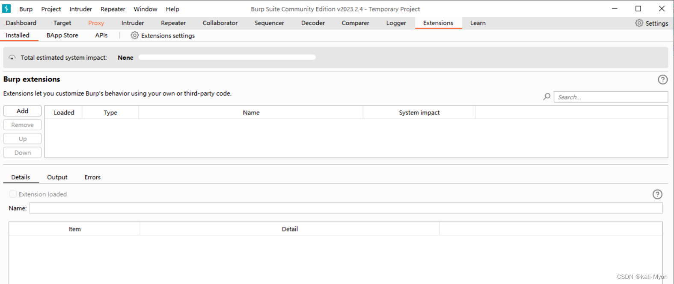
Task: Click the Item column header
Action: [x=74, y=229]
